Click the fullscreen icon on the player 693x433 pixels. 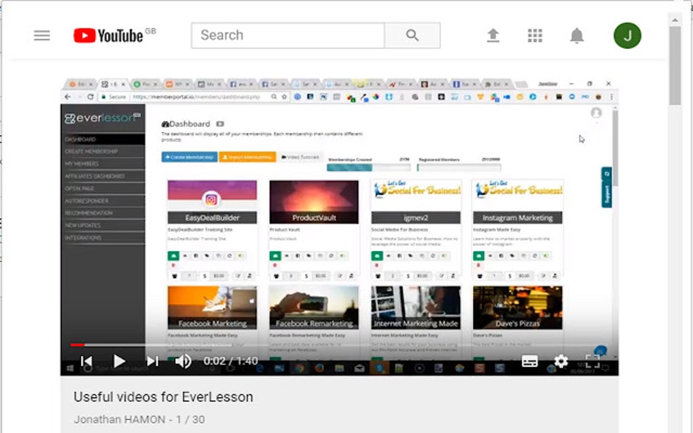pos(594,361)
